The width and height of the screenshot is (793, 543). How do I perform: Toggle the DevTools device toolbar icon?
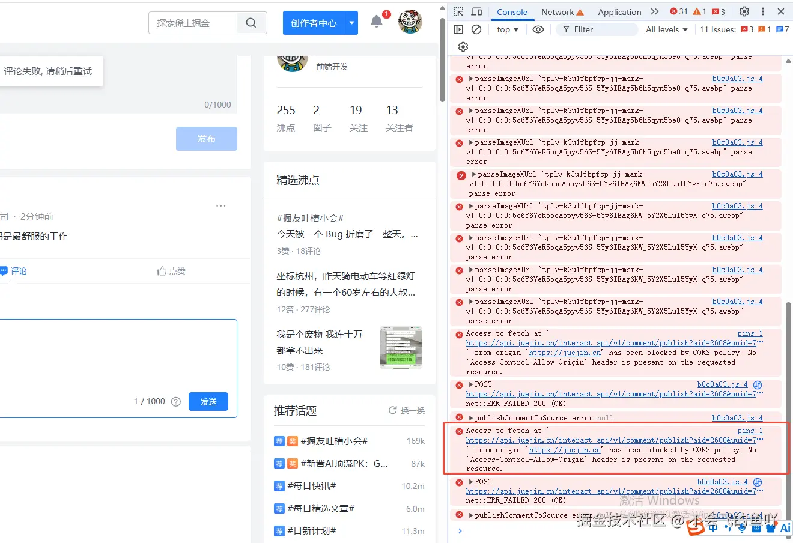476,11
